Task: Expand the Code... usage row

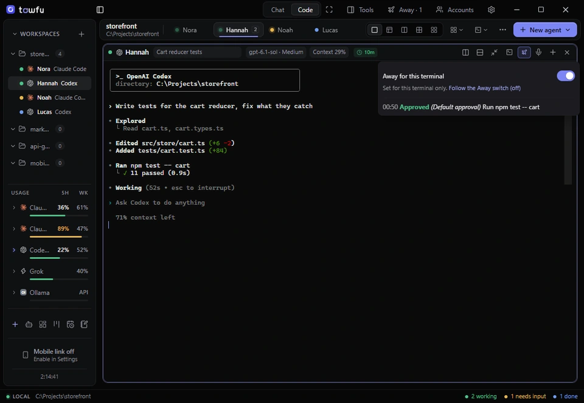Action: 14,250
